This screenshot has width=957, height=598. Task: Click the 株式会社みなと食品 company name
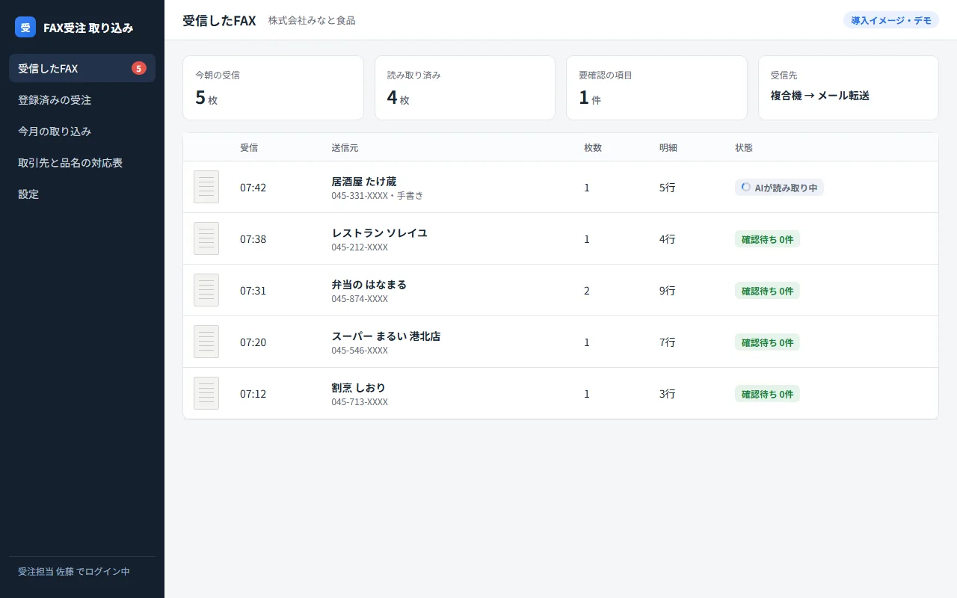pos(312,20)
